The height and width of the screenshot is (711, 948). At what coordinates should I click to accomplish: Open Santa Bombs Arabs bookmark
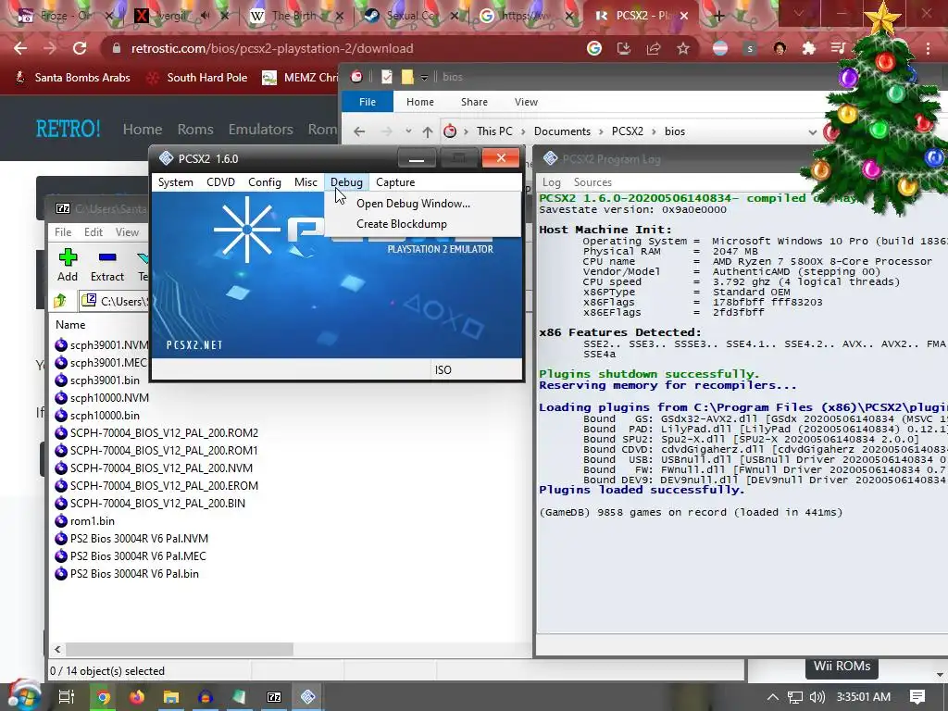coord(73,78)
